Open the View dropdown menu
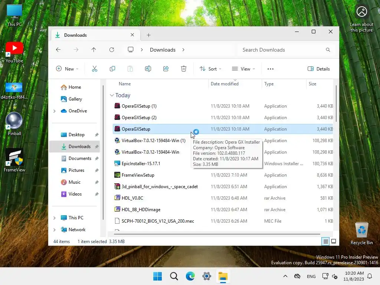The image size is (380, 285). pos(243,69)
